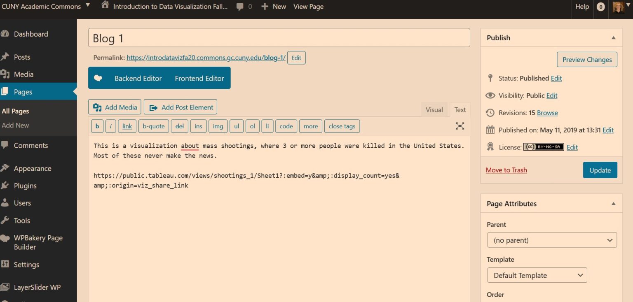Open the Default Template dropdown
Viewport: 633px width, 302px height.
tap(537, 275)
